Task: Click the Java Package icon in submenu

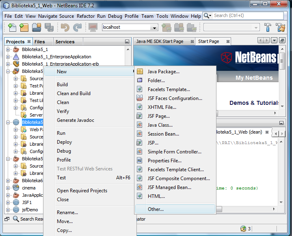Action: click(x=140, y=72)
